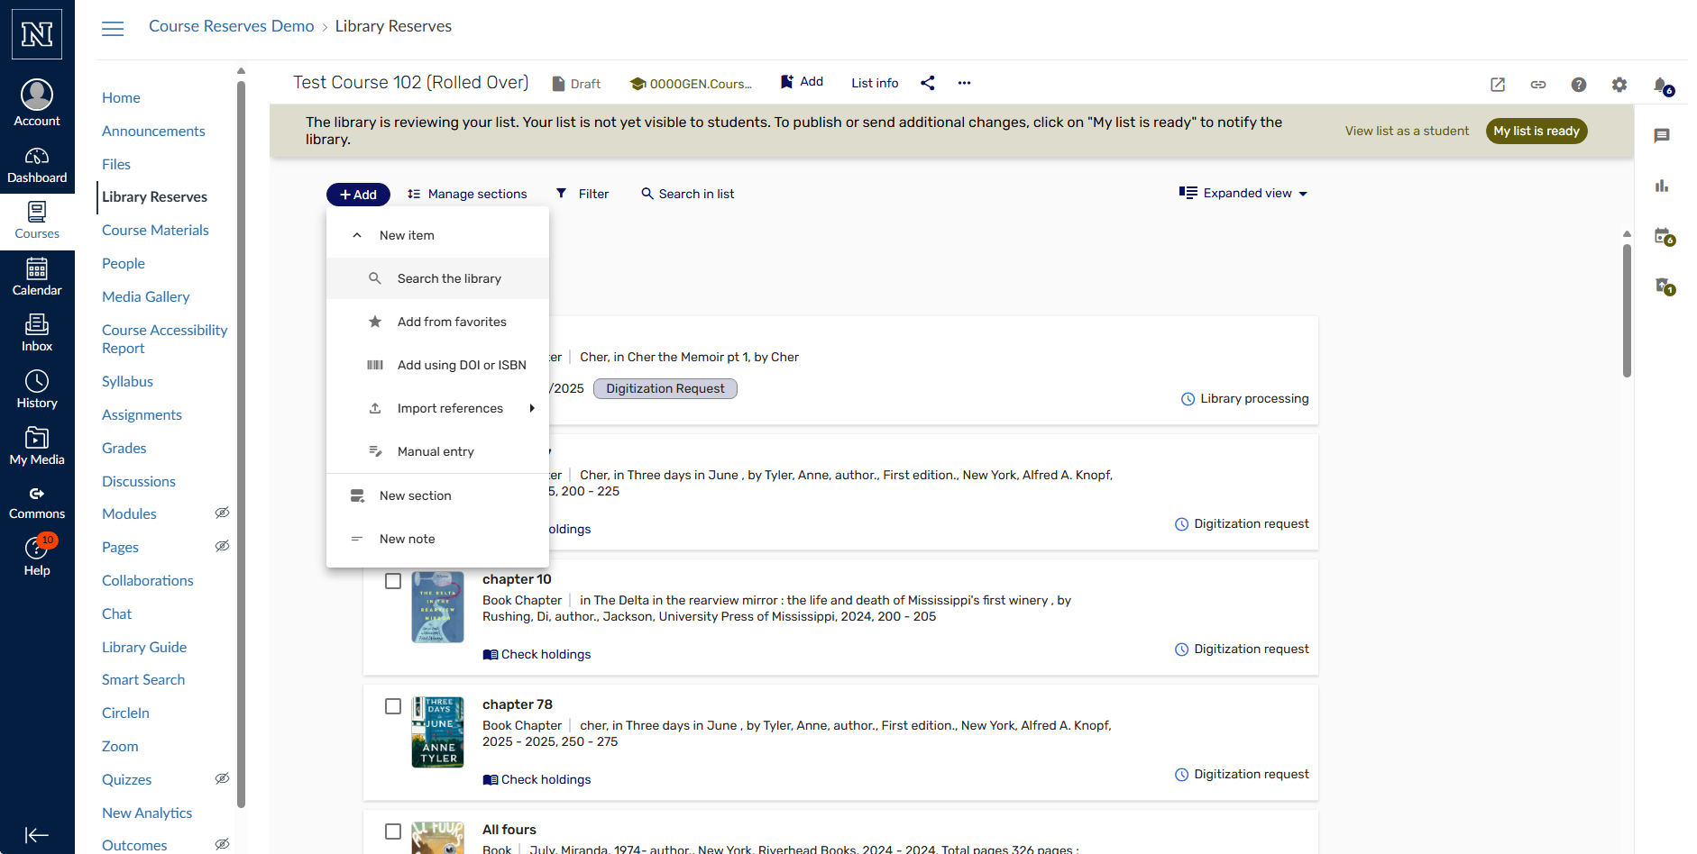Open Manage sections
Viewport: 1697px width, 854px height.
(467, 194)
